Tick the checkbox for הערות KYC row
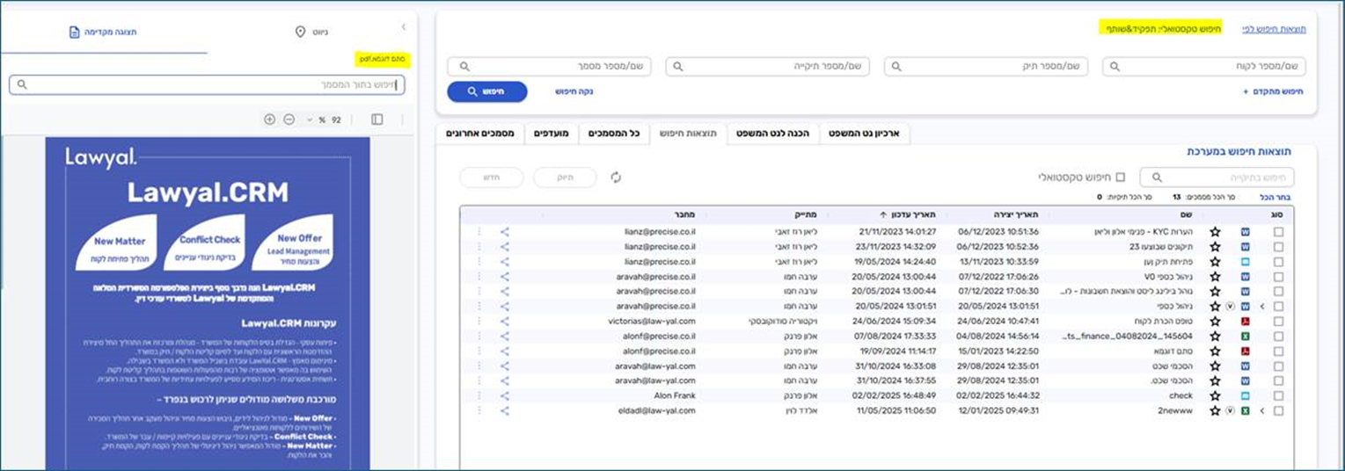 click(x=1278, y=232)
